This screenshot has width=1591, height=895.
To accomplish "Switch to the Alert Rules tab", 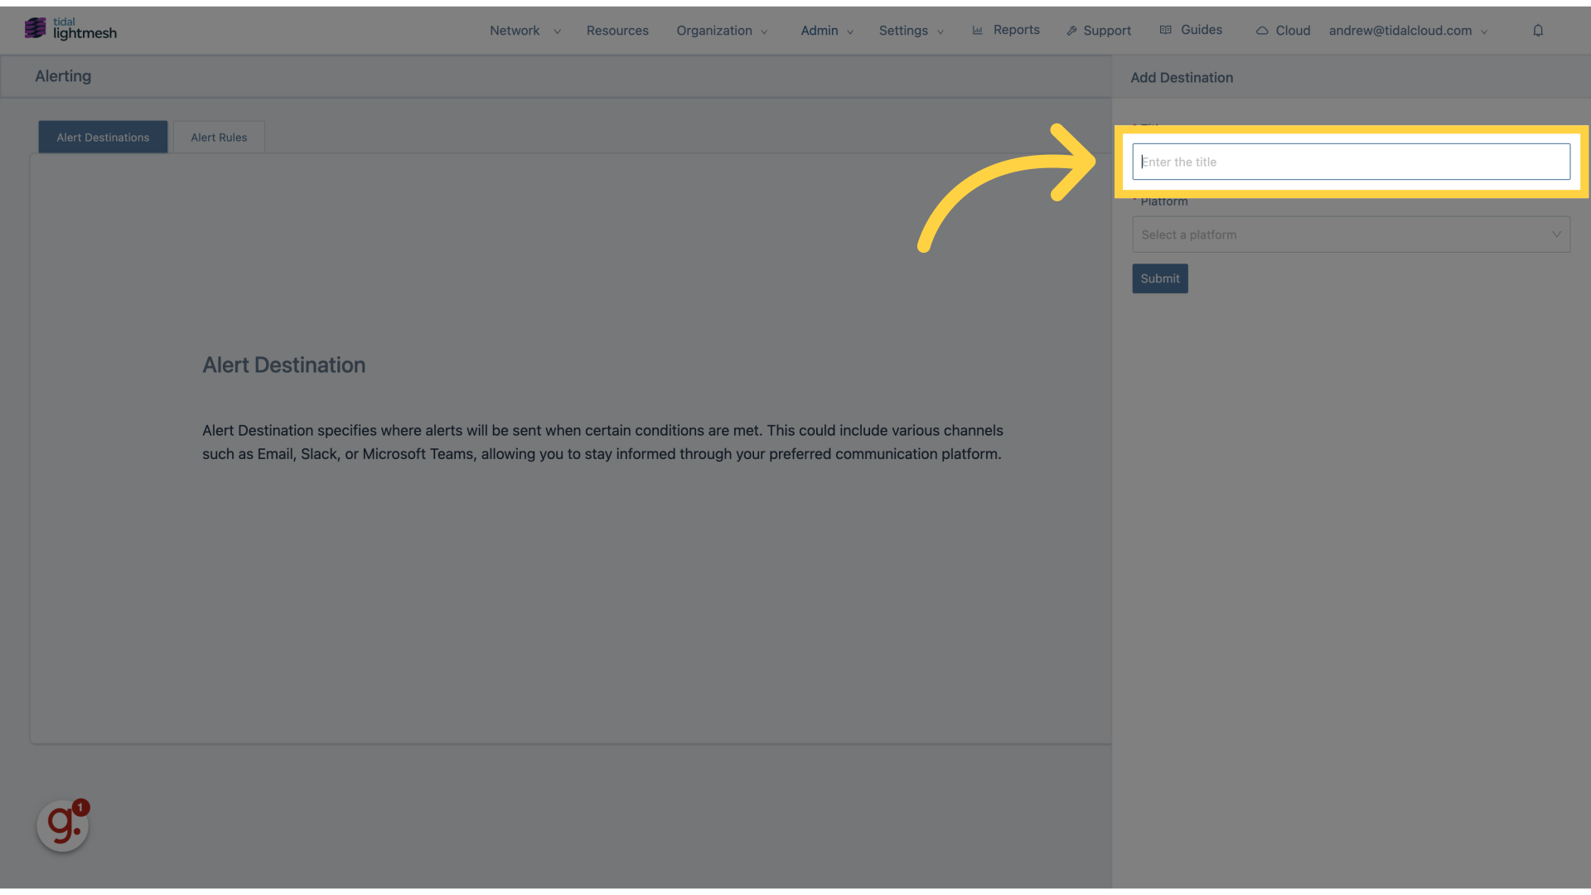I will (219, 137).
